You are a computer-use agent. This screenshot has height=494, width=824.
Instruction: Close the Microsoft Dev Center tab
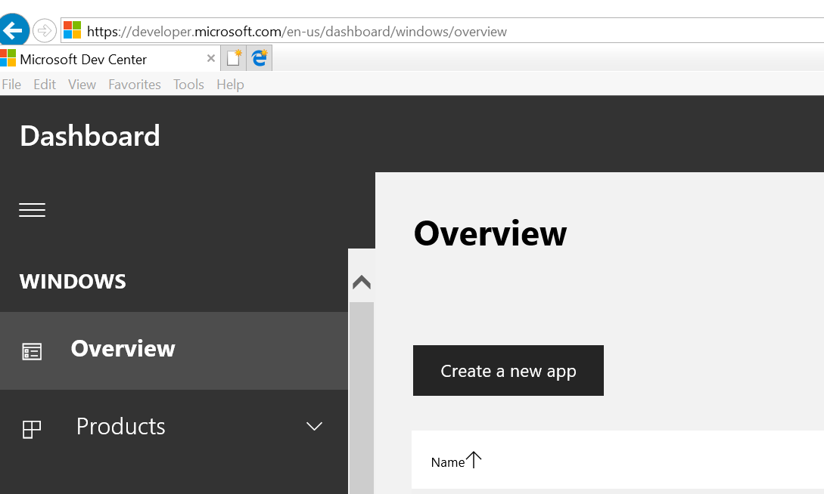(211, 58)
